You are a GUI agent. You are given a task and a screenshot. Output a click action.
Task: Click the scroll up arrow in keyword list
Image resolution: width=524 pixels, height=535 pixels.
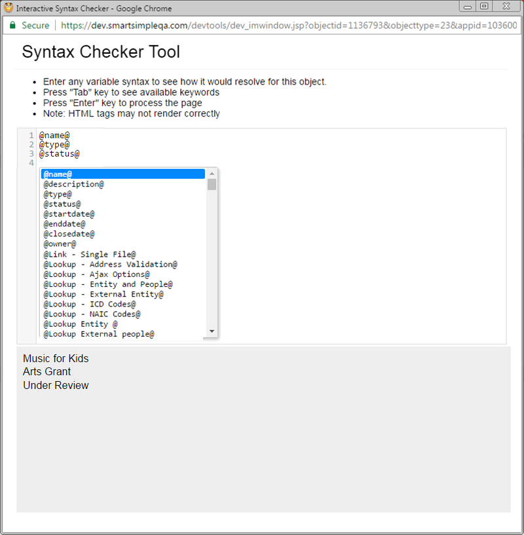(212, 174)
